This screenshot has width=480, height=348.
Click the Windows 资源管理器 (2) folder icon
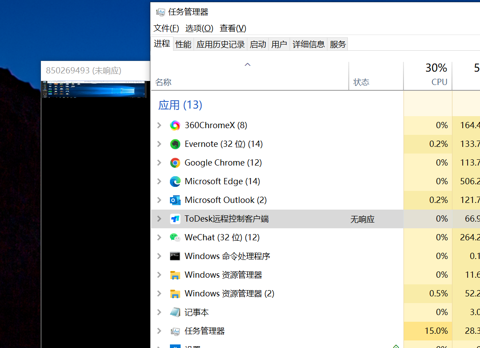(175, 293)
